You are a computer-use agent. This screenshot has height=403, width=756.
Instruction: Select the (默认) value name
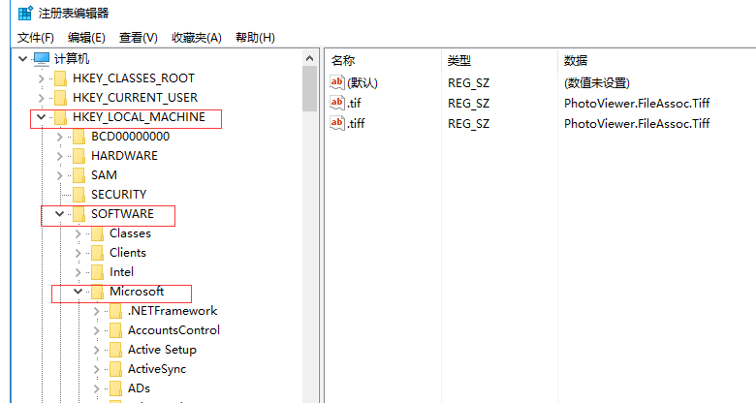pyautogui.click(x=362, y=83)
